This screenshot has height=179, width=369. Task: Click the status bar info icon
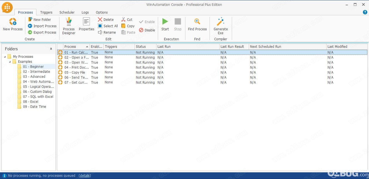click(x=4, y=176)
